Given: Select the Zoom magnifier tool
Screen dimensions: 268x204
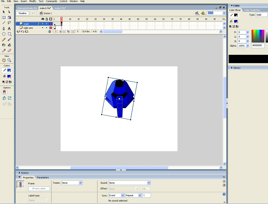Looking at the screenshot, I should pos(9,60).
